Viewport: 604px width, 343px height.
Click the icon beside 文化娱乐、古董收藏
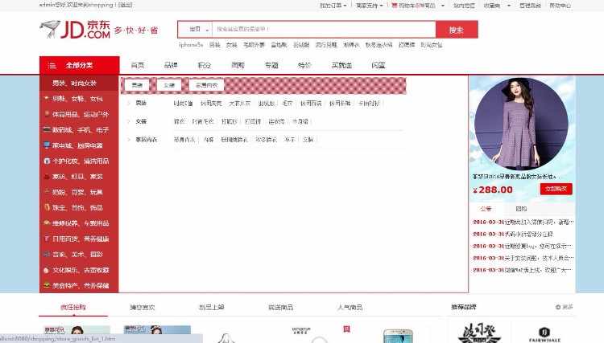47,270
